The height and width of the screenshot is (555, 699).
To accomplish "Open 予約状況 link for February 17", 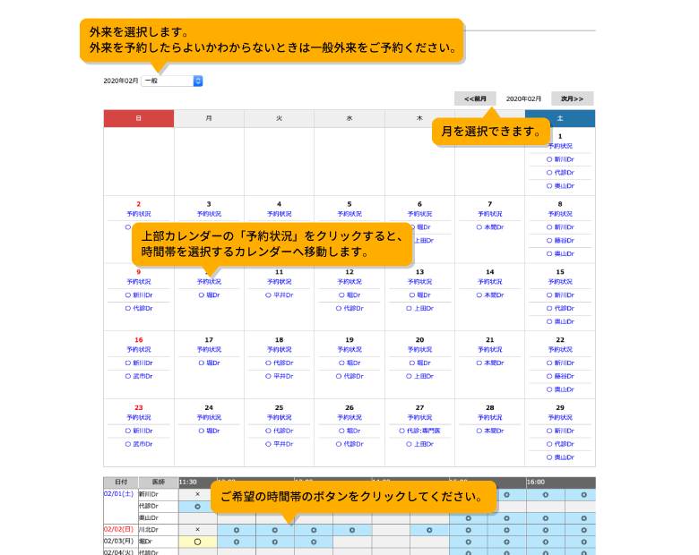I will (x=209, y=350).
